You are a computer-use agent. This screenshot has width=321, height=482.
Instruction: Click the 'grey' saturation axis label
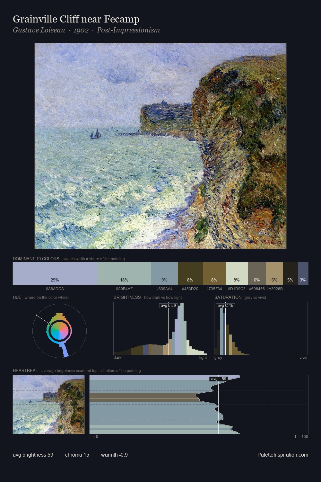pyautogui.click(x=218, y=358)
